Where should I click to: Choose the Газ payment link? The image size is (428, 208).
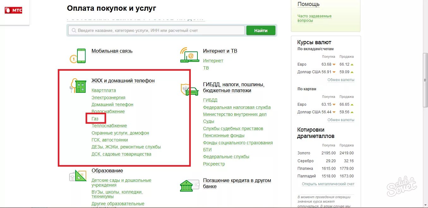point(95,119)
